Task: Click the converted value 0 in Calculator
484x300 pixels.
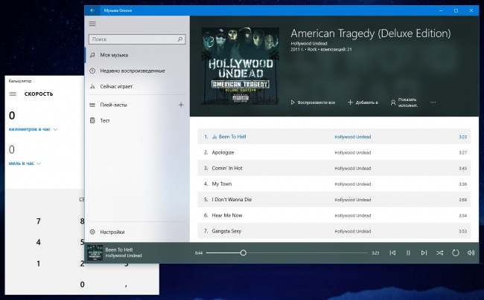Action: point(12,150)
